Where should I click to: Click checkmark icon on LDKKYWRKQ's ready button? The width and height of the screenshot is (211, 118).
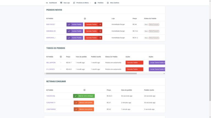click(76, 109)
